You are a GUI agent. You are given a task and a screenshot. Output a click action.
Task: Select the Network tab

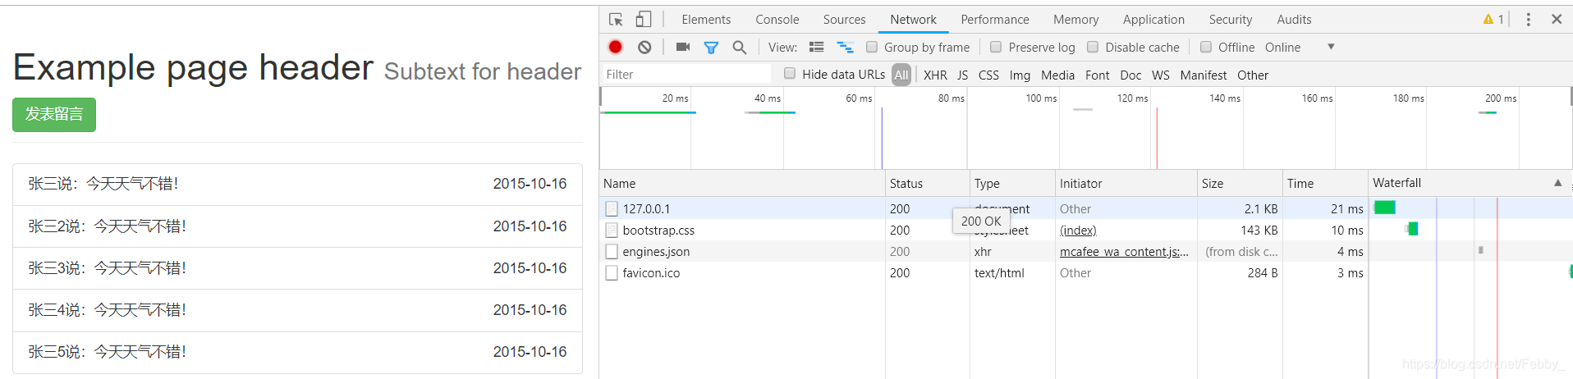(x=913, y=20)
